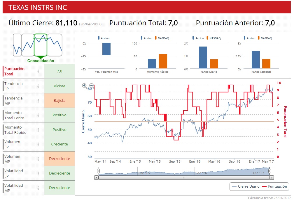294x201 pixels.
Task: Click Decreciente value for Volumen MP
Action: coord(60,159)
